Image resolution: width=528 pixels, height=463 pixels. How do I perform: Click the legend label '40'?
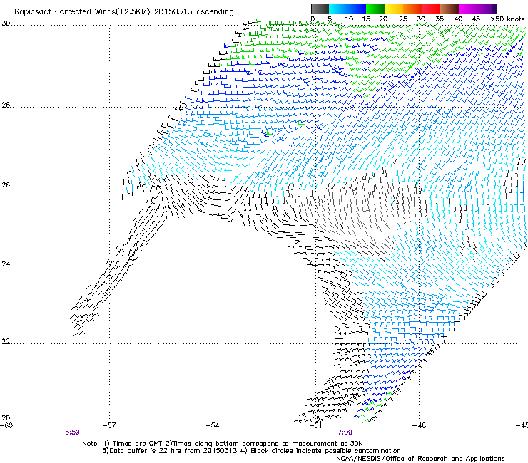pos(458,19)
